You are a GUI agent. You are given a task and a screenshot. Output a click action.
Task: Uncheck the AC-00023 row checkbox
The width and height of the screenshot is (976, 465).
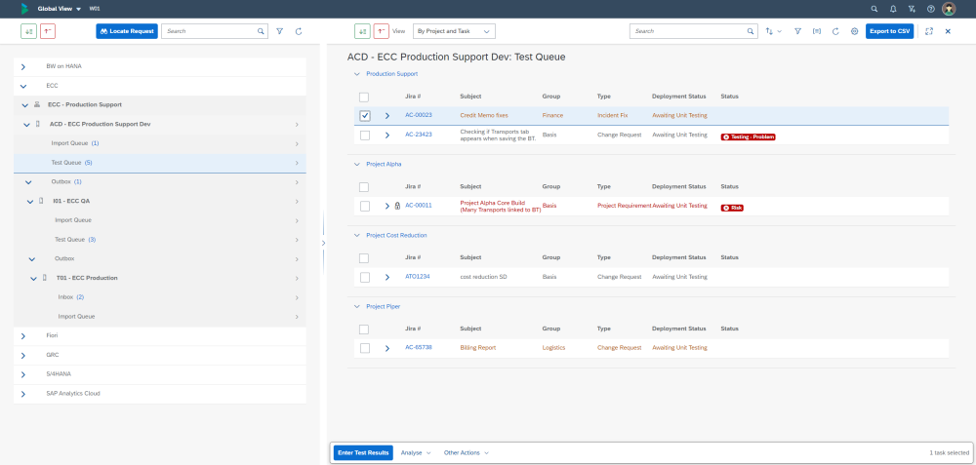click(365, 115)
